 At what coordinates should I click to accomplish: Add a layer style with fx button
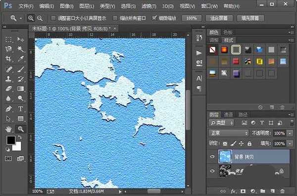coord(233,191)
